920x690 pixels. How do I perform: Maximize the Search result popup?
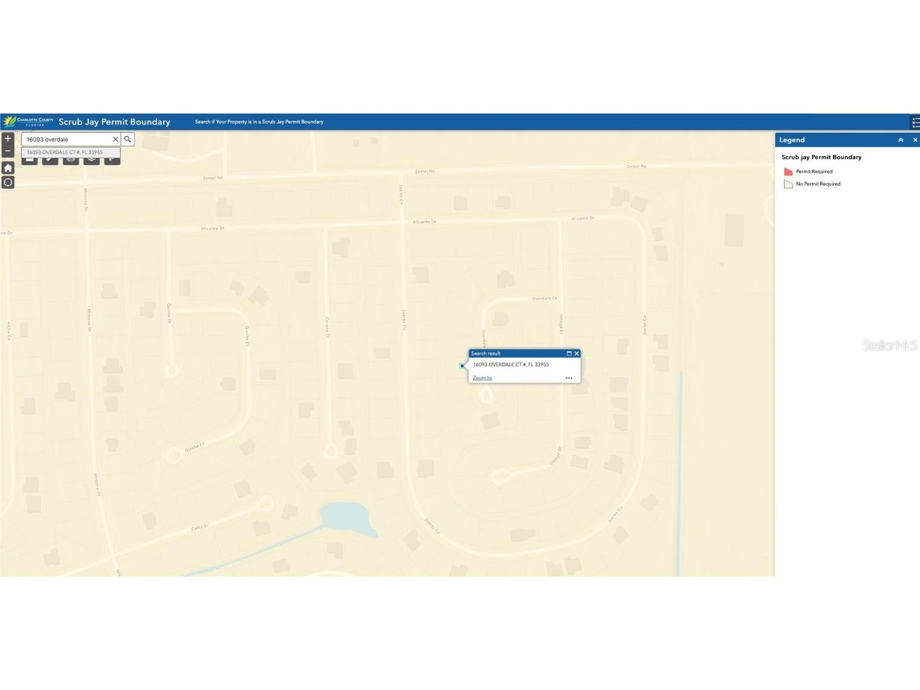click(x=568, y=353)
